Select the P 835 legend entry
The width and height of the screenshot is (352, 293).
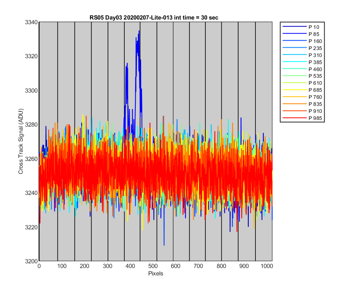302,104
